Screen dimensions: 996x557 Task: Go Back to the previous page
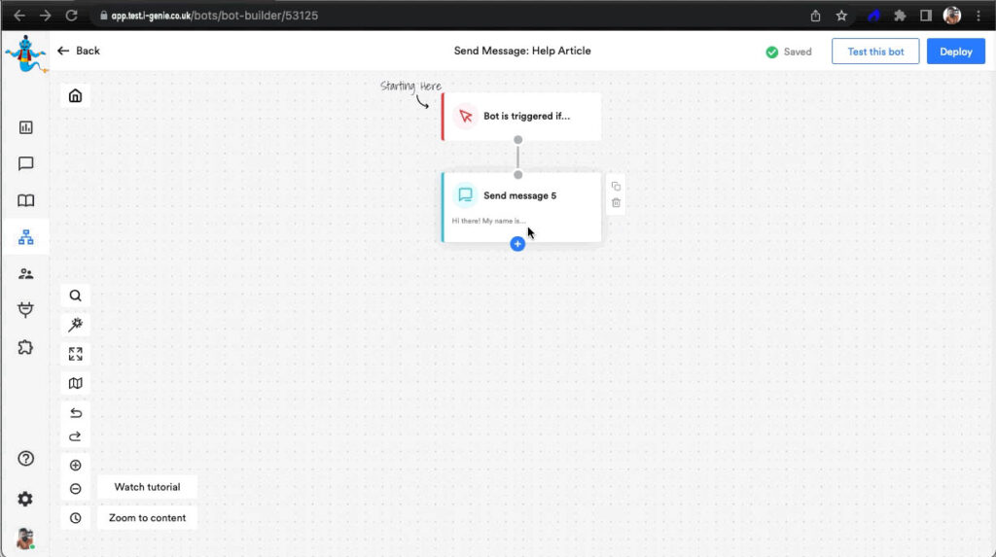coord(79,51)
